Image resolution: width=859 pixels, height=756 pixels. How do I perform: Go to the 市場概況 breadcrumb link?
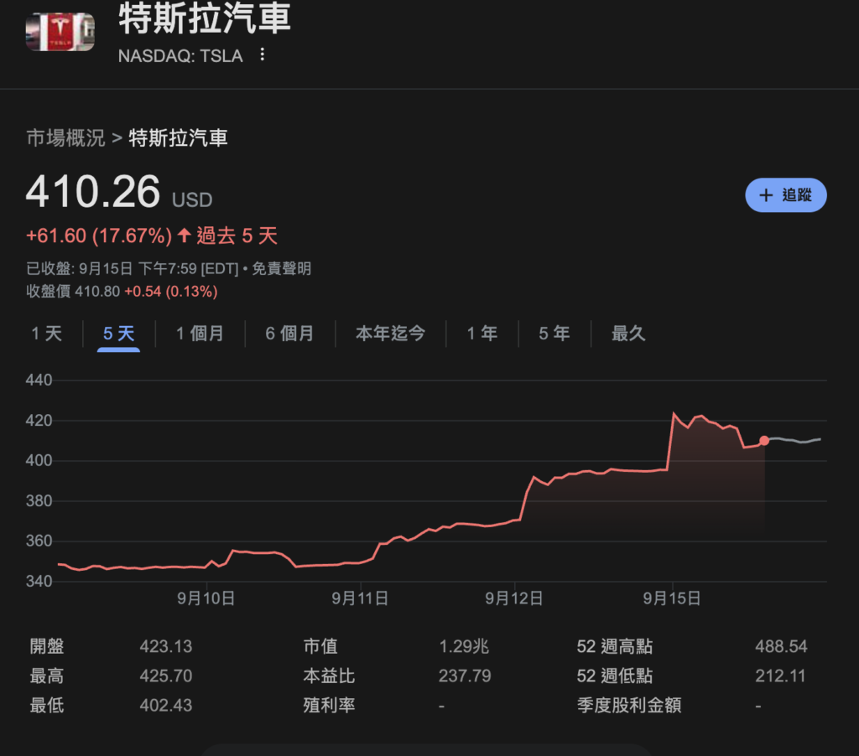pos(65,138)
